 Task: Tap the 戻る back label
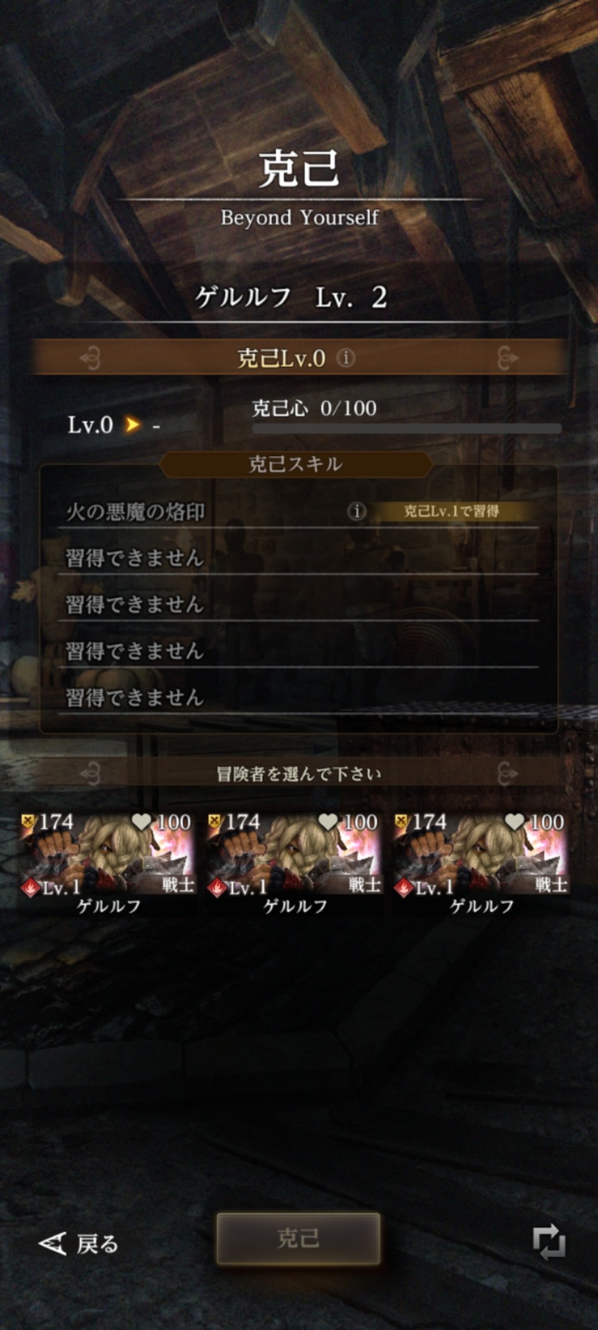(x=97, y=1244)
